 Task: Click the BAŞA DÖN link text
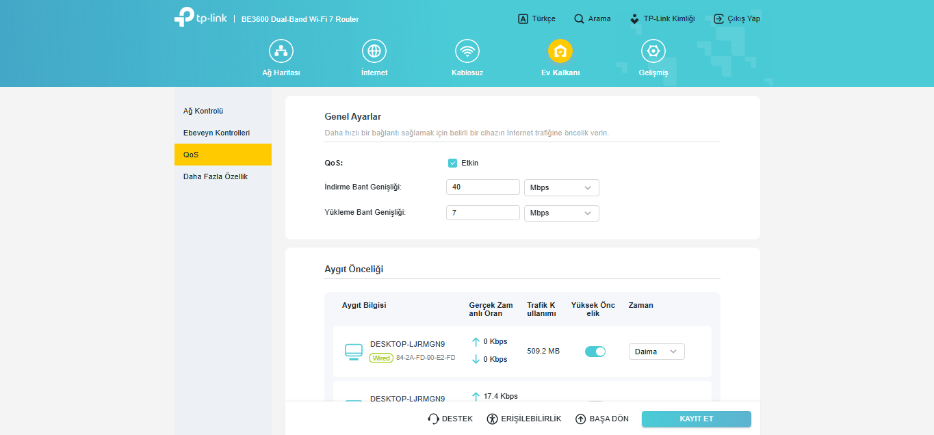click(x=609, y=419)
